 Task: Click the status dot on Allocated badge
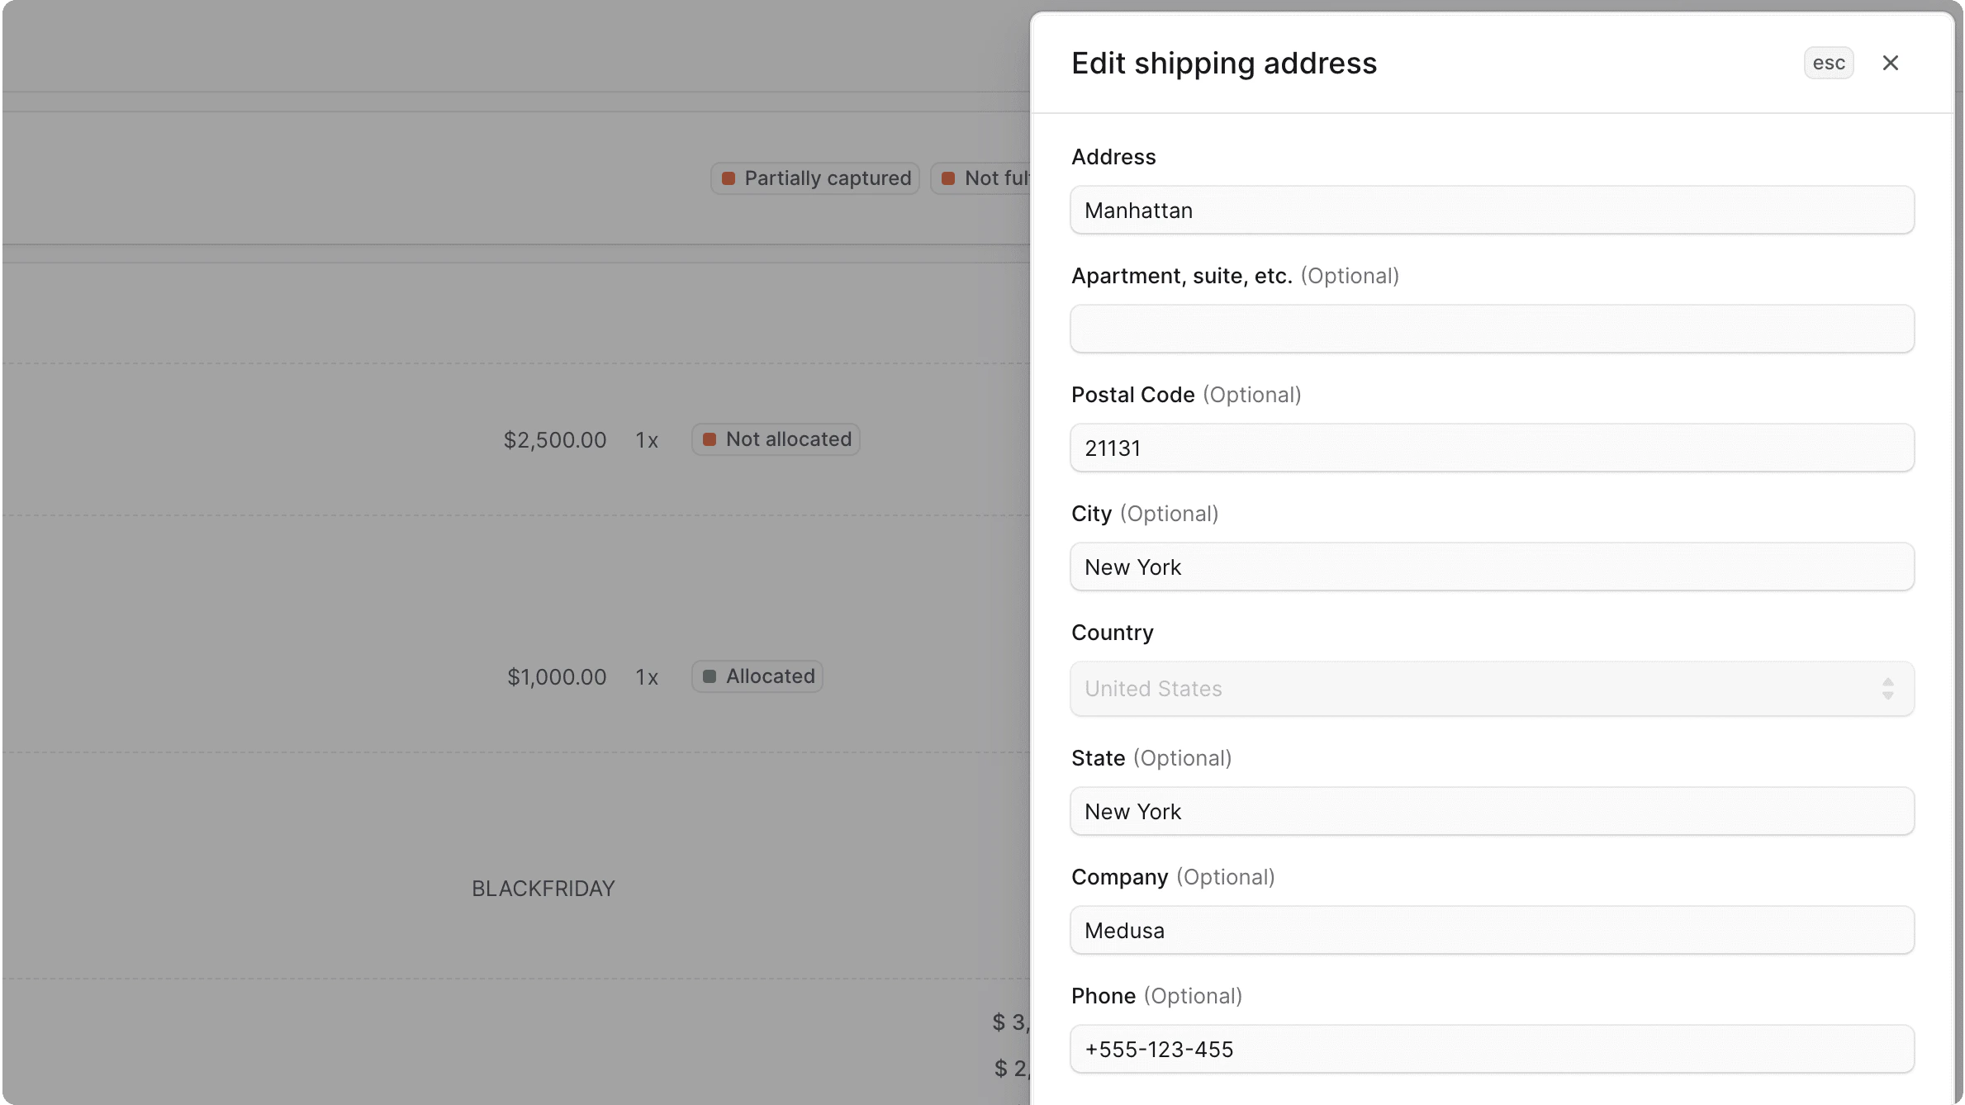(x=710, y=676)
